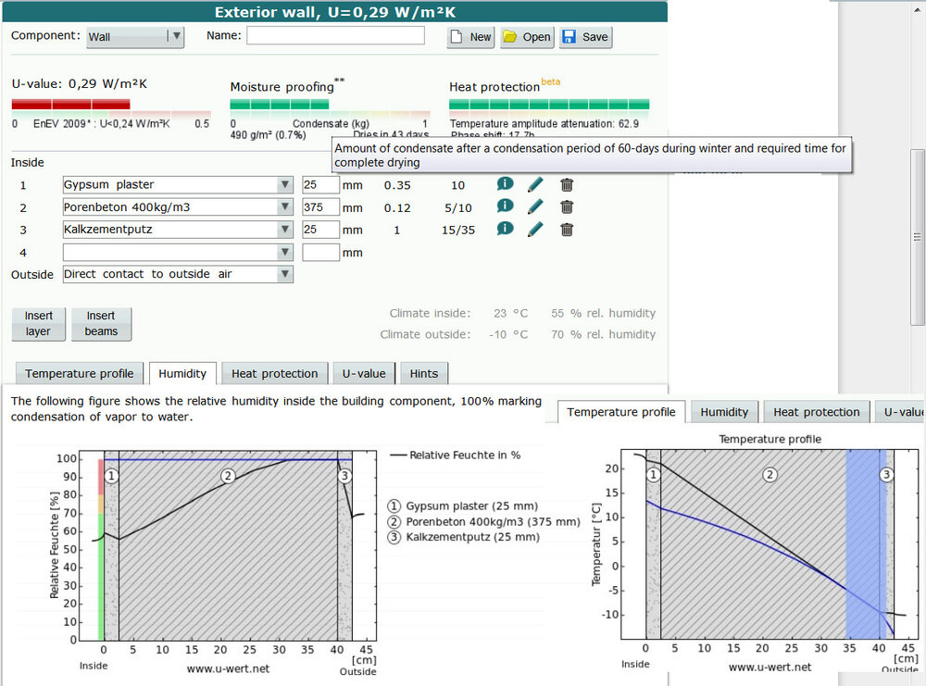Delete the Kalkzementputz layer
This screenshot has height=686, width=926.
[567, 229]
